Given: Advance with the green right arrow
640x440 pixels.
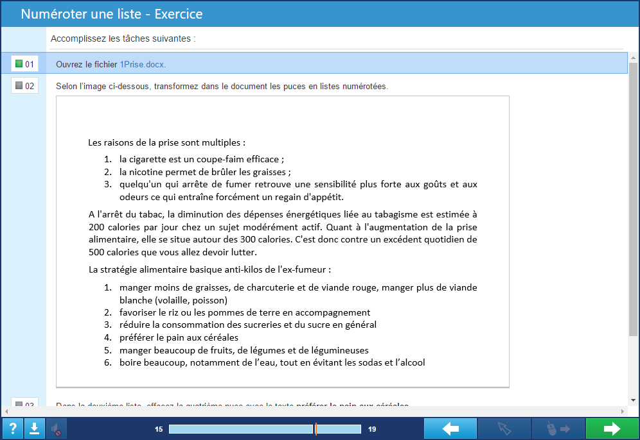Looking at the screenshot, I should [612, 428].
